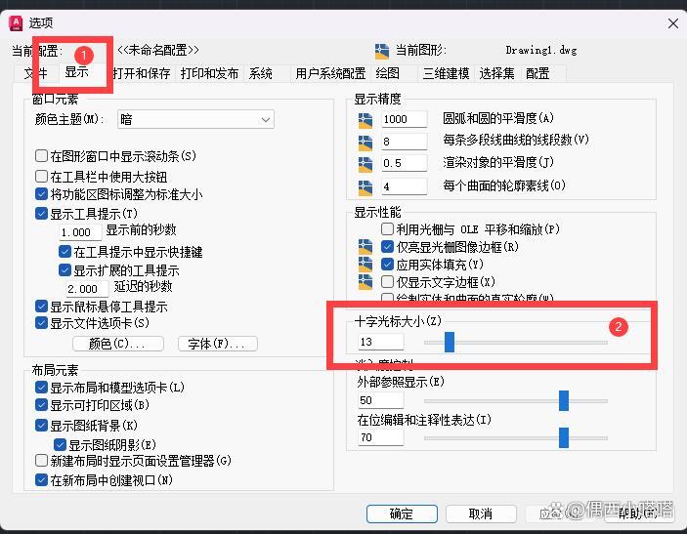The height and width of the screenshot is (534, 687).
Task: Click the drawing icon beside 每条多段线曲线的线段数
Action: 365,143
